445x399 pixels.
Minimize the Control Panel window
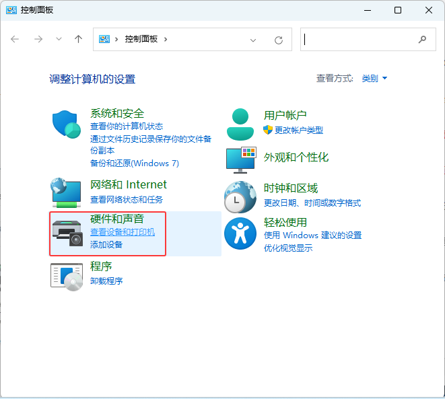pyautogui.click(x=368, y=10)
